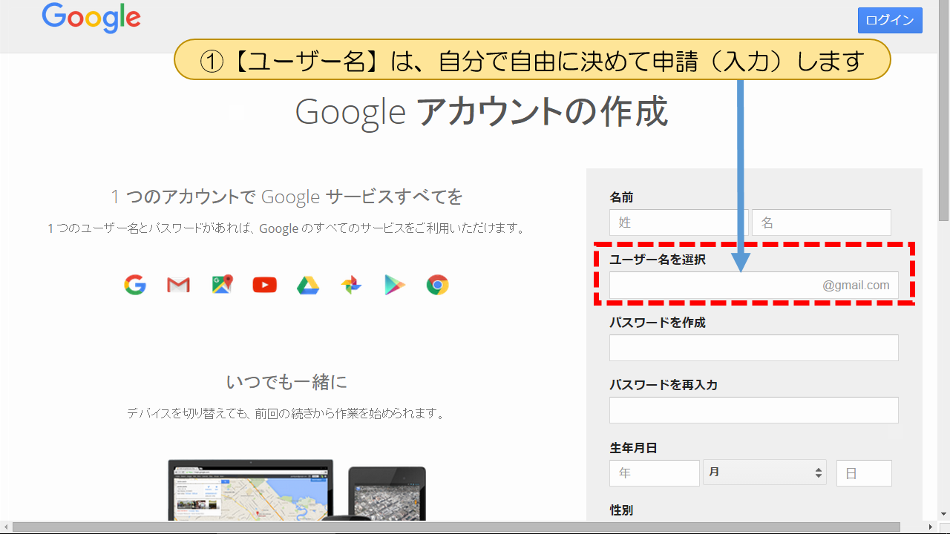The height and width of the screenshot is (534, 950).
Task: Click the horizontal scrollbar left arrow
Action: [6, 527]
